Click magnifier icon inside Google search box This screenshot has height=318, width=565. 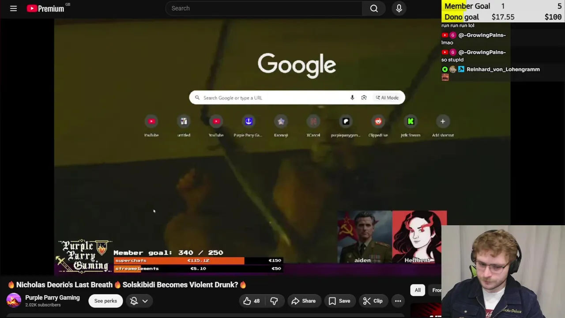pos(197,98)
